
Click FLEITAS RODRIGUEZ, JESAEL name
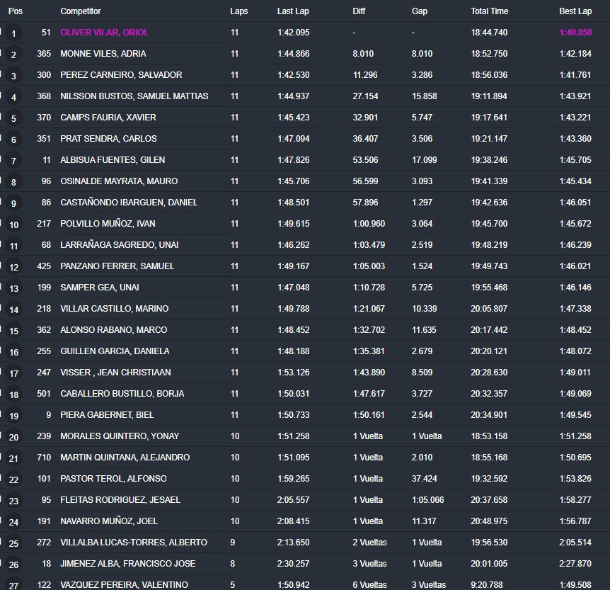pos(120,499)
